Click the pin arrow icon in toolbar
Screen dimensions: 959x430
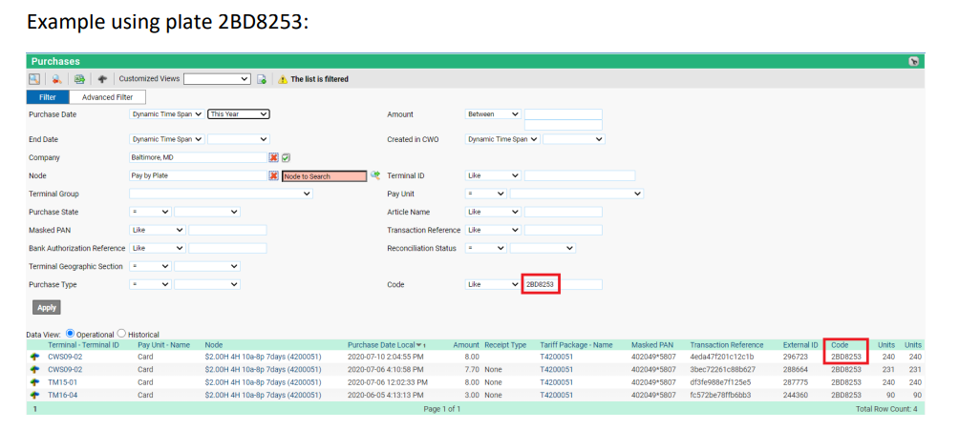click(x=102, y=79)
